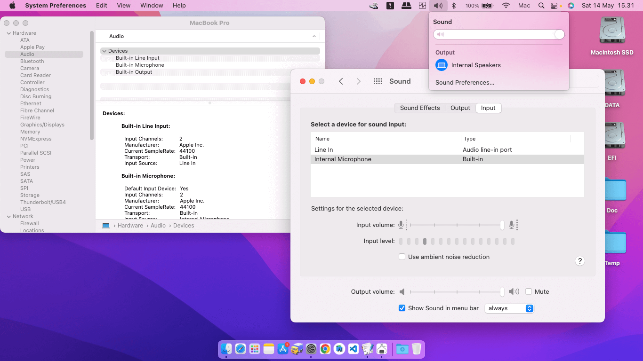
Task: Open the View menu
Action: (124, 6)
